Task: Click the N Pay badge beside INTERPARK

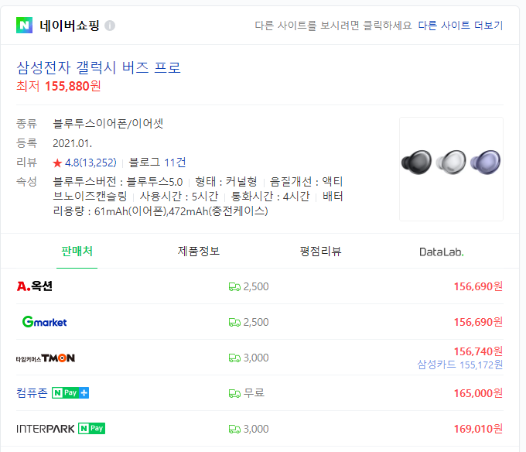Action: click(x=91, y=428)
